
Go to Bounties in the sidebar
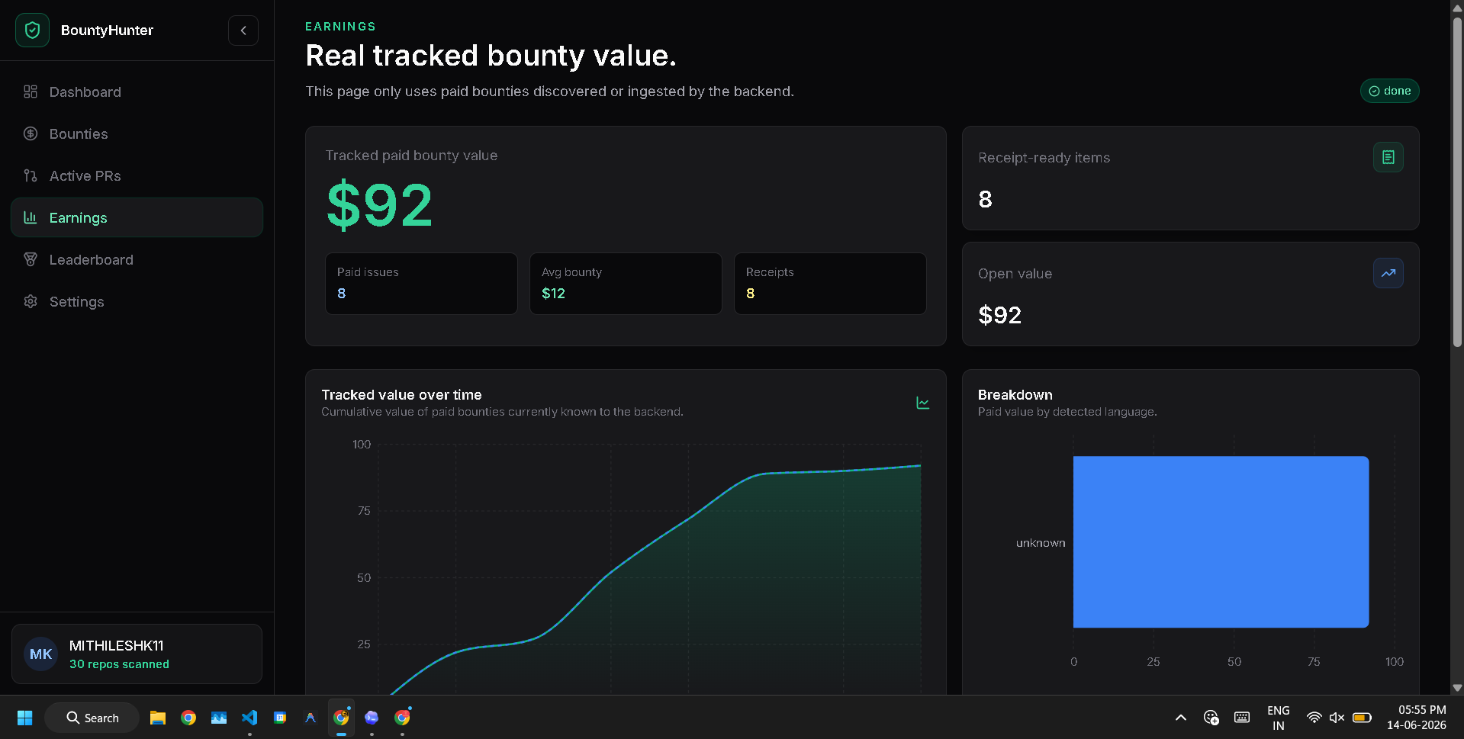(x=137, y=133)
